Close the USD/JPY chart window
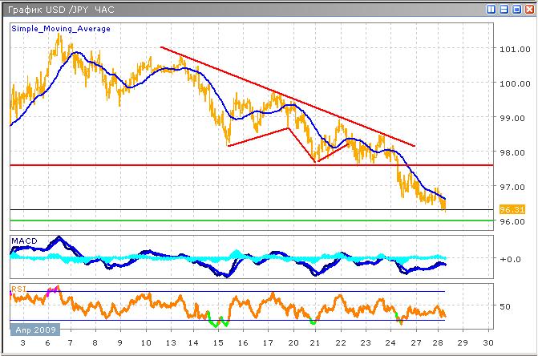This screenshot has height=356, width=538. 528,10
